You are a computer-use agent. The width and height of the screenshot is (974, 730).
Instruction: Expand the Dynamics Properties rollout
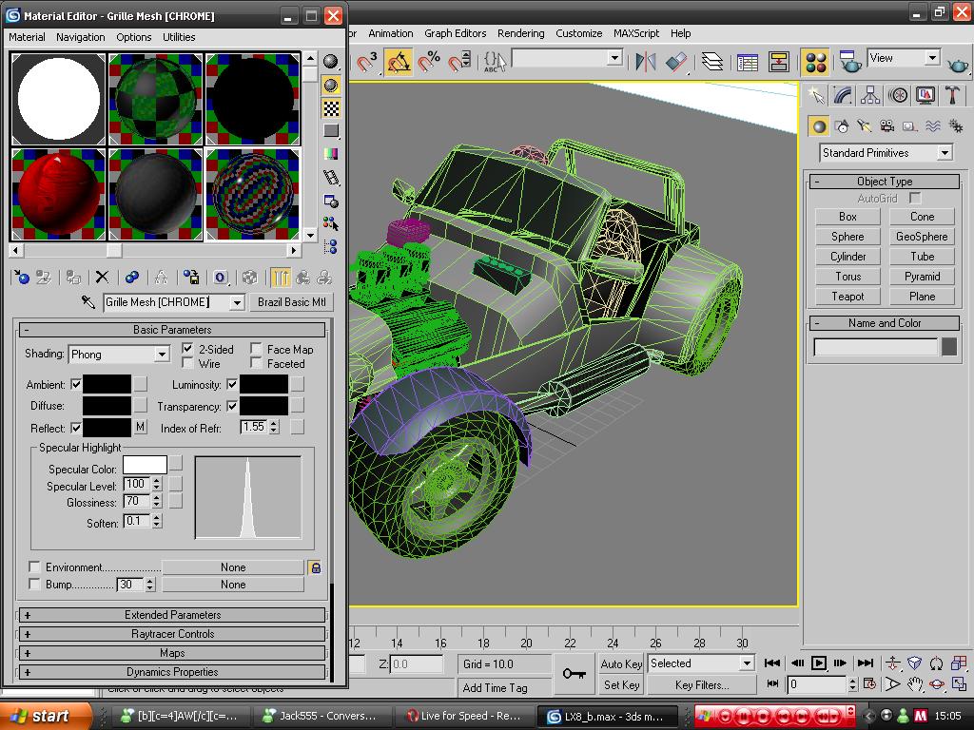click(x=172, y=672)
